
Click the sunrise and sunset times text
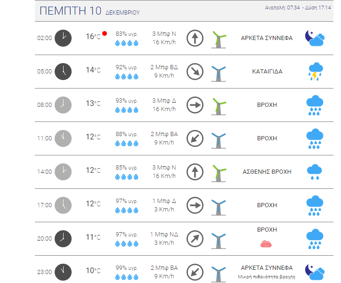pyautogui.click(x=298, y=8)
